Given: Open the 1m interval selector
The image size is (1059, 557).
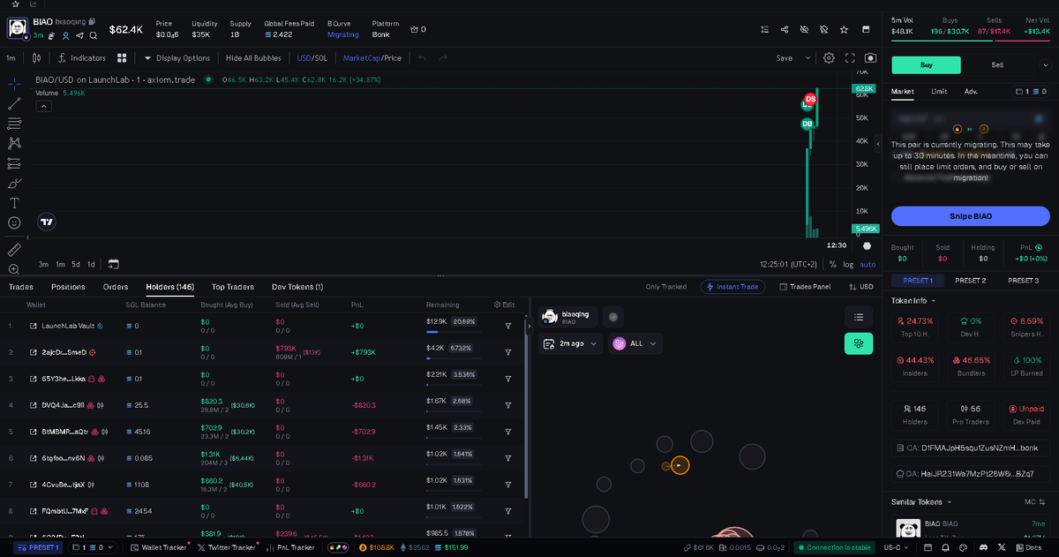Looking at the screenshot, I should pyautogui.click(x=11, y=58).
